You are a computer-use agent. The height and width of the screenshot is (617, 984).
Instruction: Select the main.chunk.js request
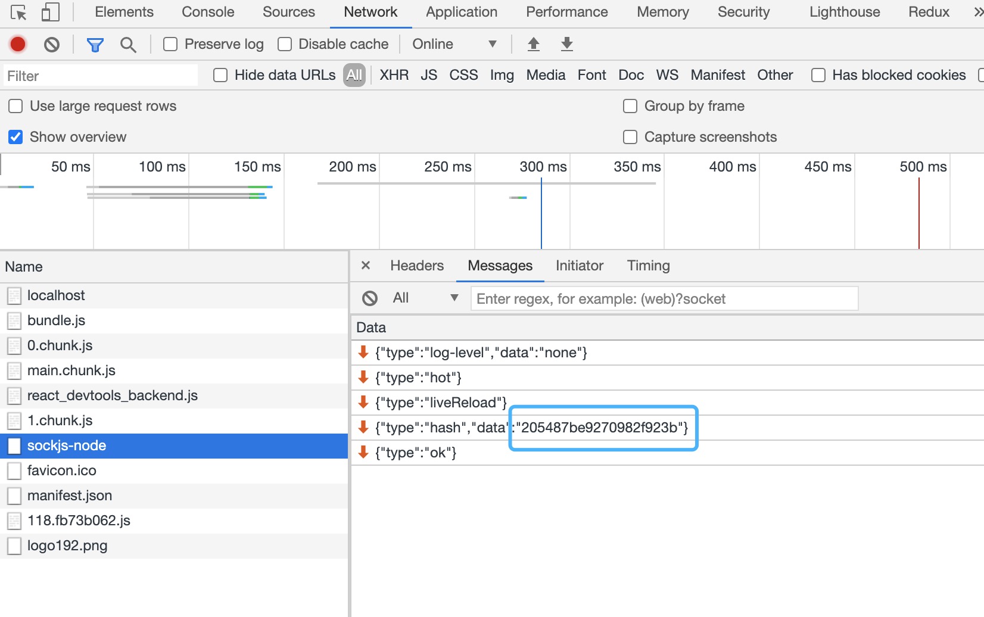(174, 370)
